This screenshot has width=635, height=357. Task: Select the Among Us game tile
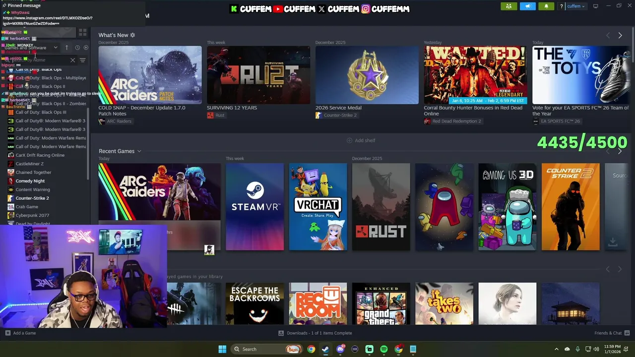(444, 207)
